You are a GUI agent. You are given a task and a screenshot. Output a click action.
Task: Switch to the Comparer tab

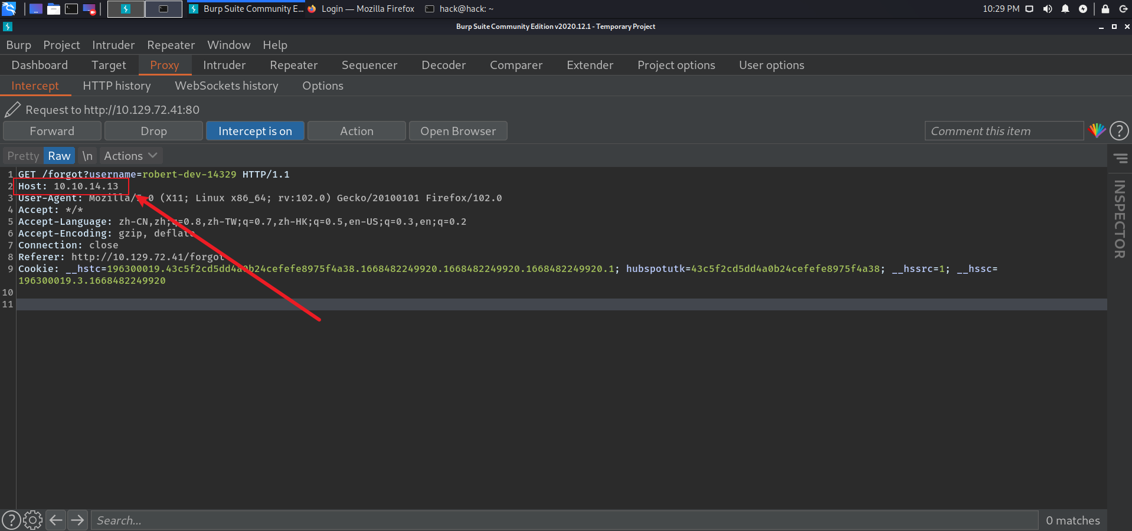[516, 65]
